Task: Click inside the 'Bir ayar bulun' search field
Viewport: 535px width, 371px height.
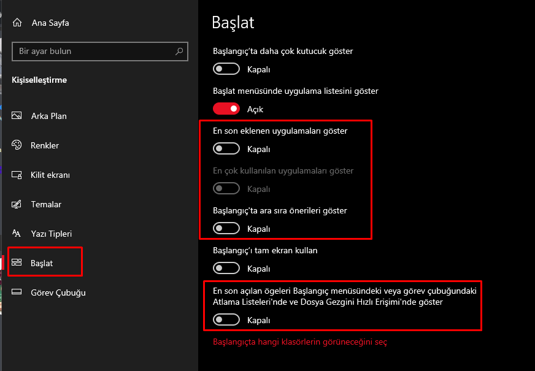Action: 92,52
